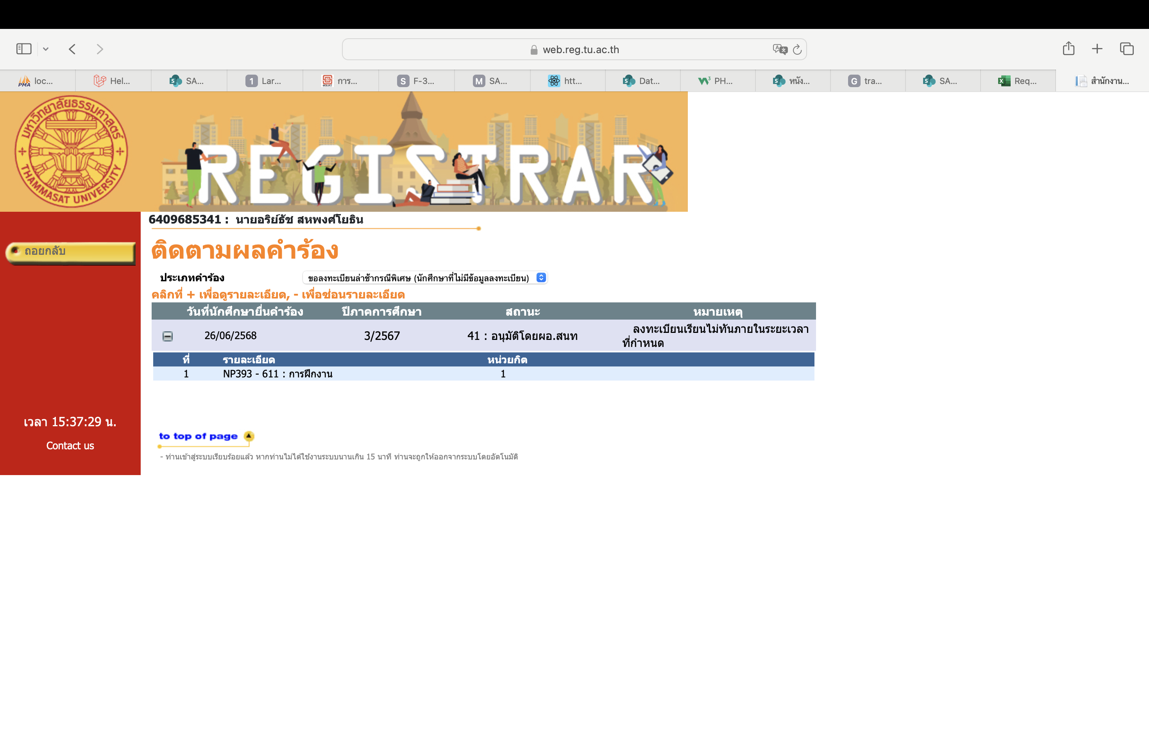The height and width of the screenshot is (747, 1149).
Task: Open the Share icon in toolbar
Action: click(x=1068, y=49)
